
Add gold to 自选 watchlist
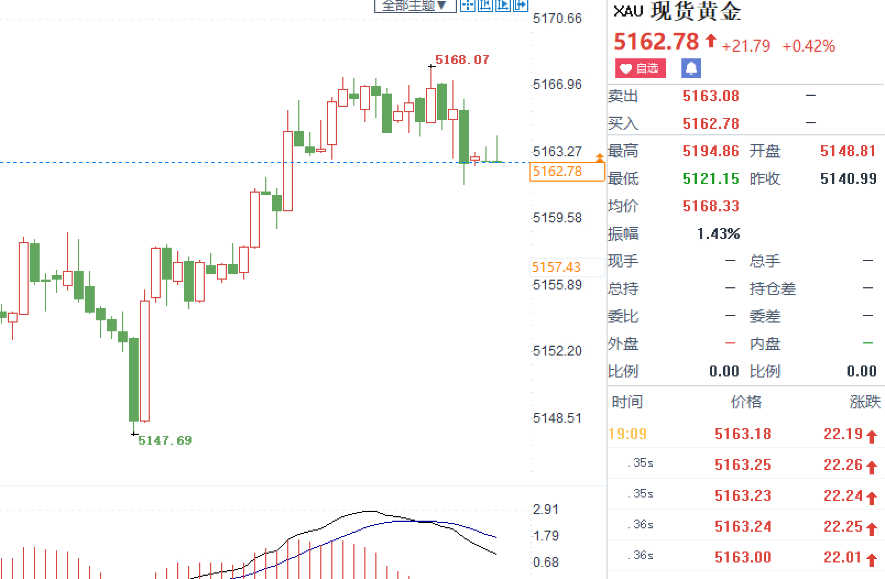pos(640,68)
